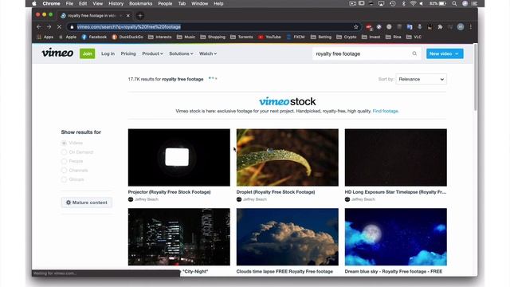Select the Channels radio option
Viewport: 510px width, 287px height.
(x=64, y=170)
